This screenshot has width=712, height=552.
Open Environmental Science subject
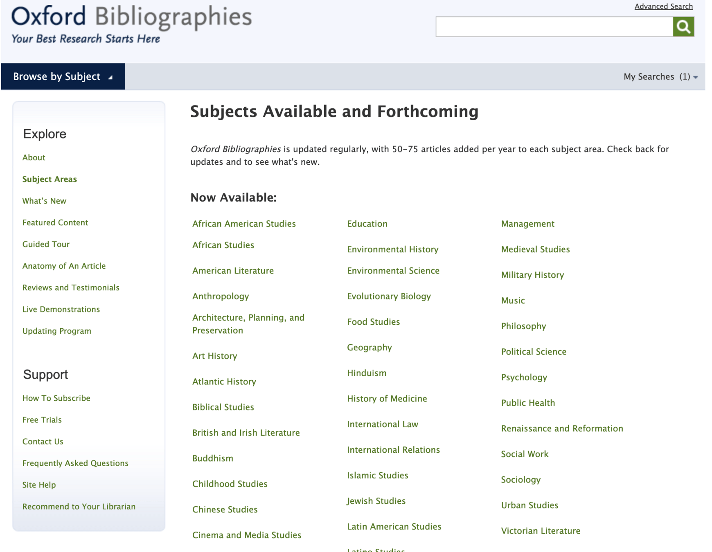click(x=393, y=271)
